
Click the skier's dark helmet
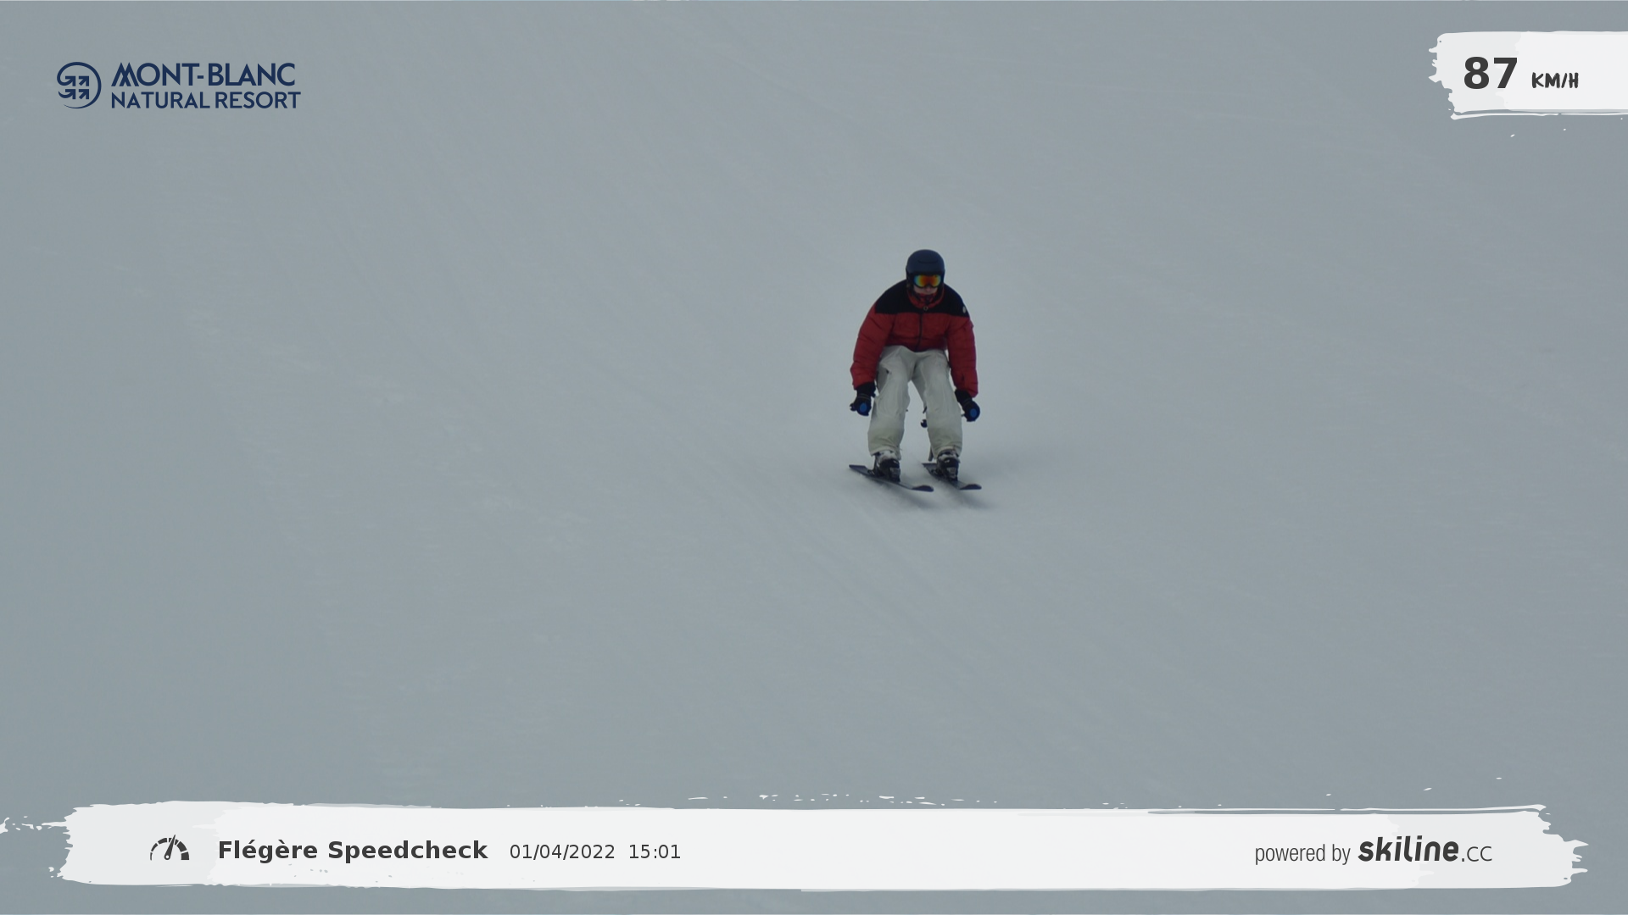[924, 261]
